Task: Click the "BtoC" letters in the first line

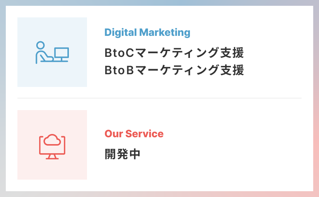Action: tap(119, 53)
